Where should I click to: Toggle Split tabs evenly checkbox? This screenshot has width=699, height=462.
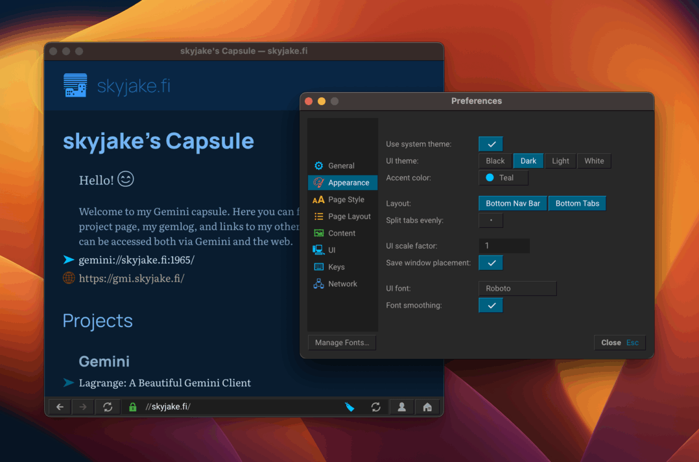[491, 221]
